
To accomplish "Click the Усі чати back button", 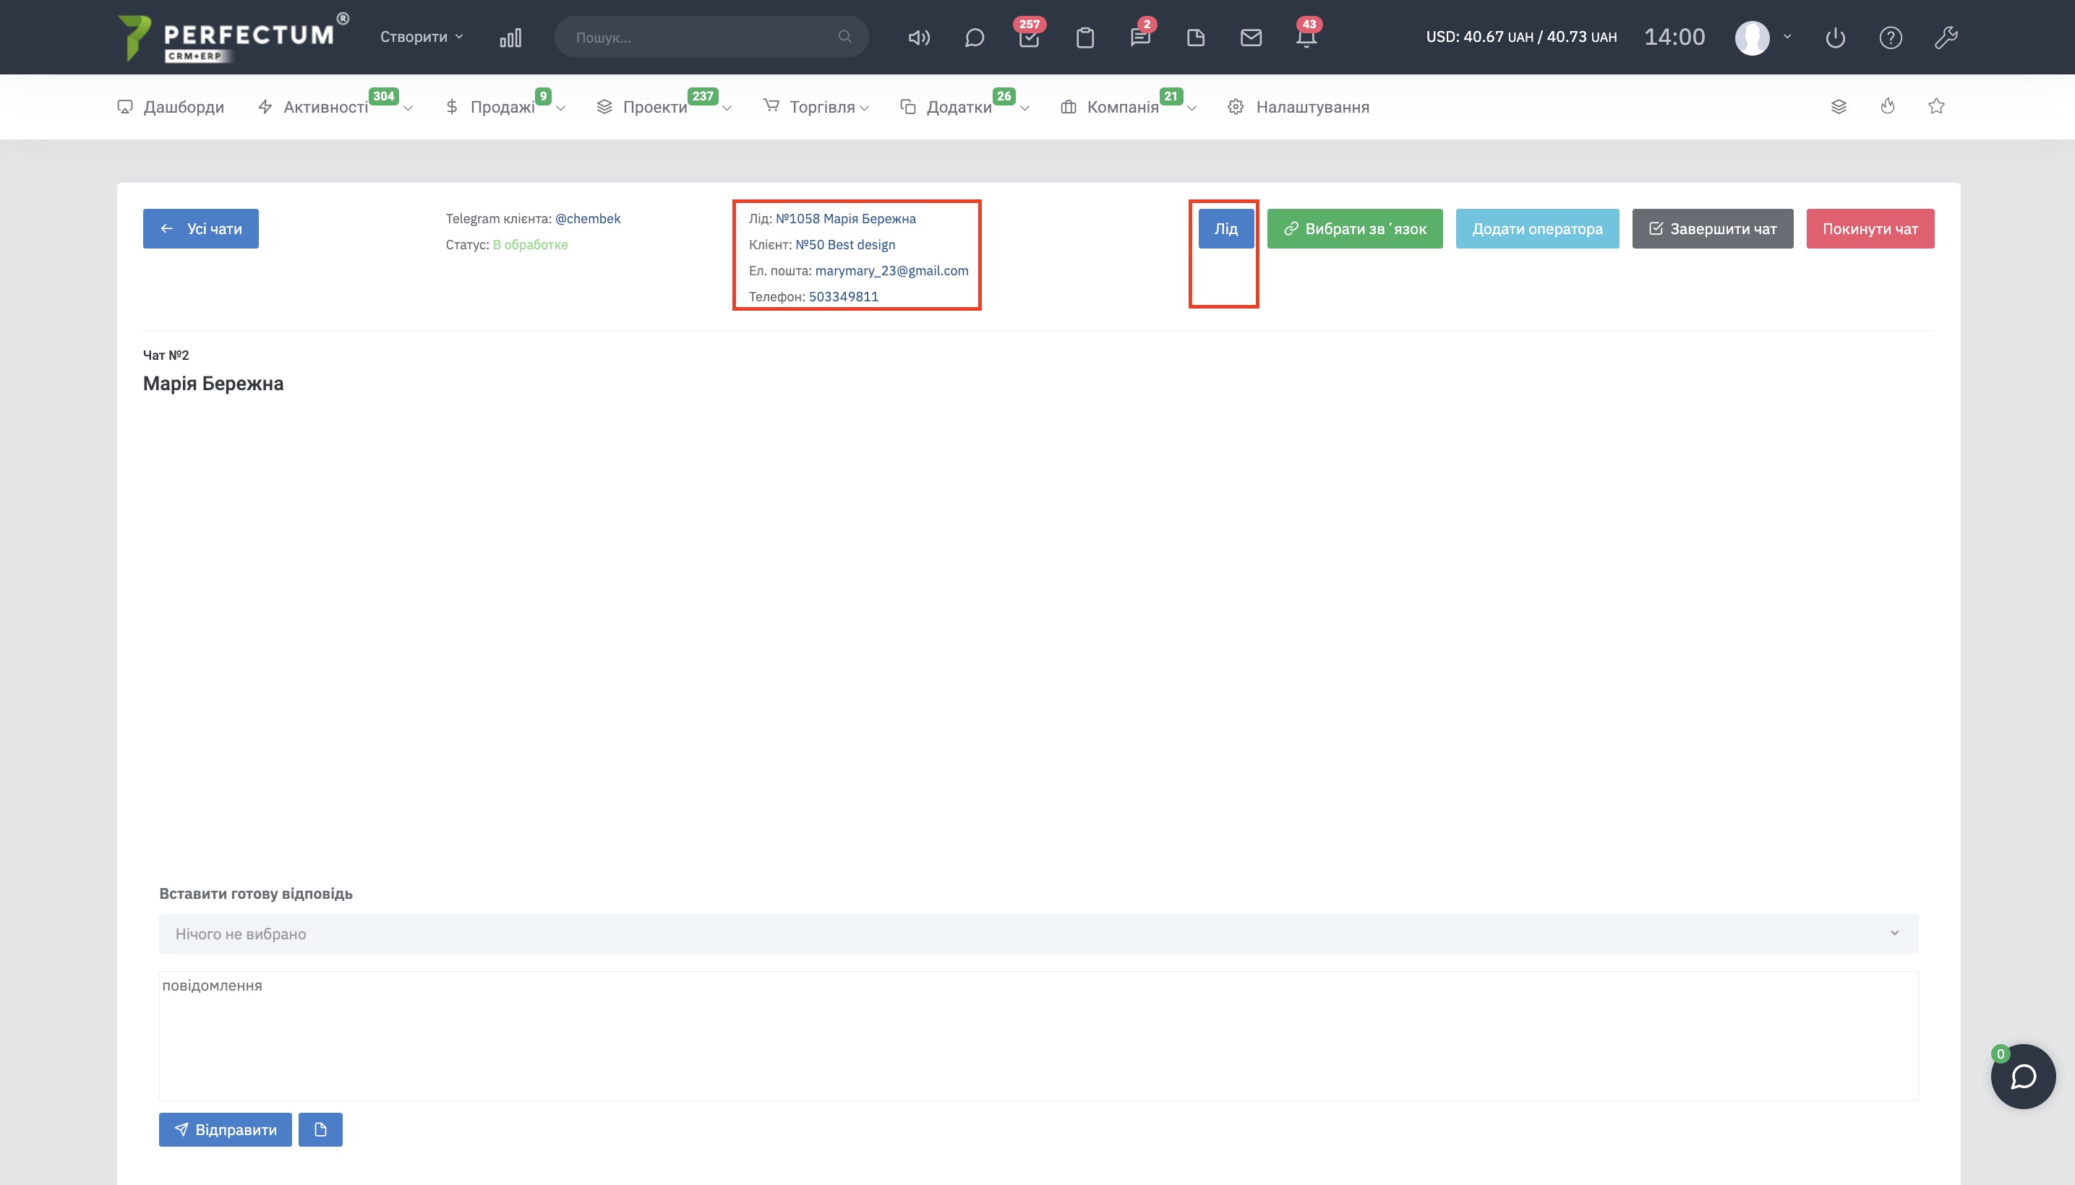I will pos(201,229).
